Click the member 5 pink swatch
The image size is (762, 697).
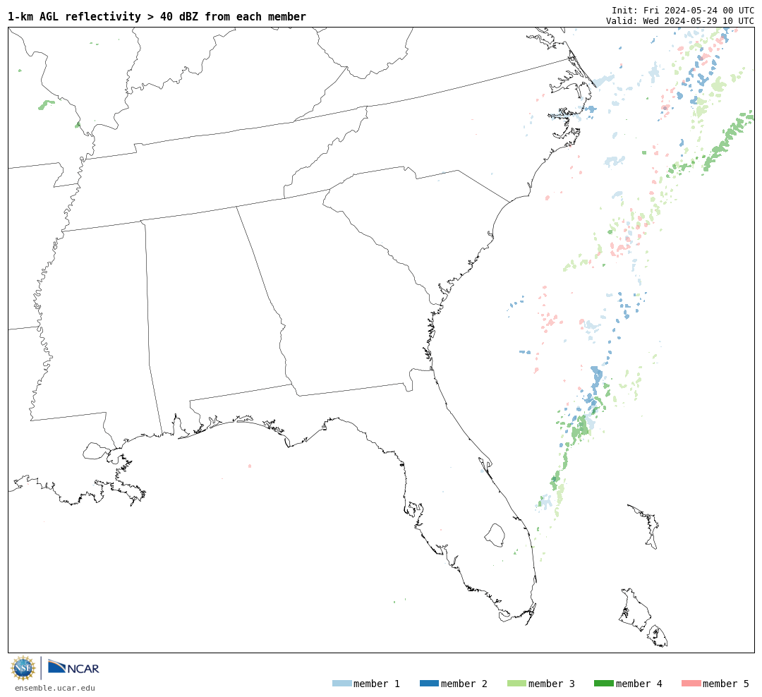pyautogui.click(x=691, y=684)
